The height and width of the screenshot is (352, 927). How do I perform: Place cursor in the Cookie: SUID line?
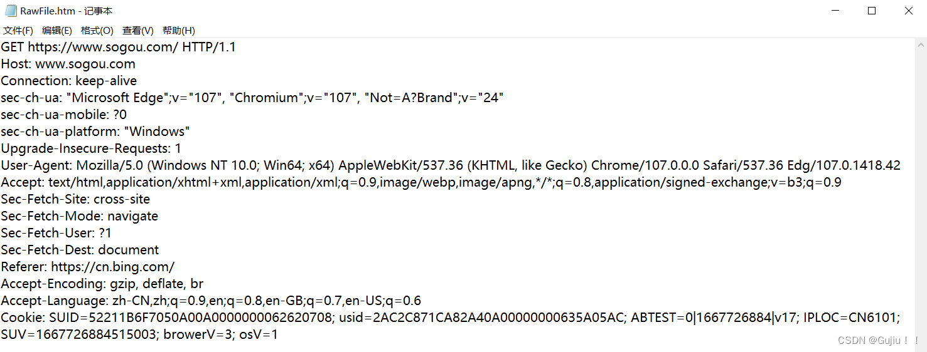point(451,318)
